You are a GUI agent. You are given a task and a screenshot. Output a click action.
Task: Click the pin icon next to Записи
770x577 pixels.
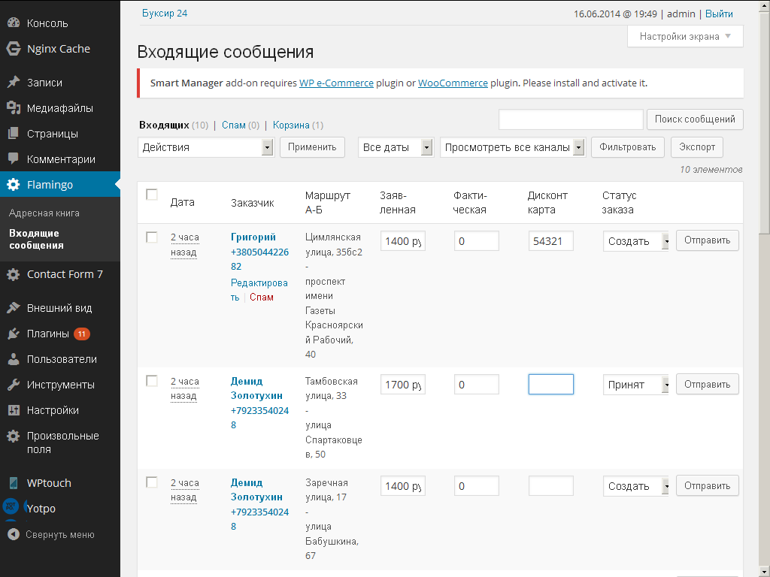(14, 83)
